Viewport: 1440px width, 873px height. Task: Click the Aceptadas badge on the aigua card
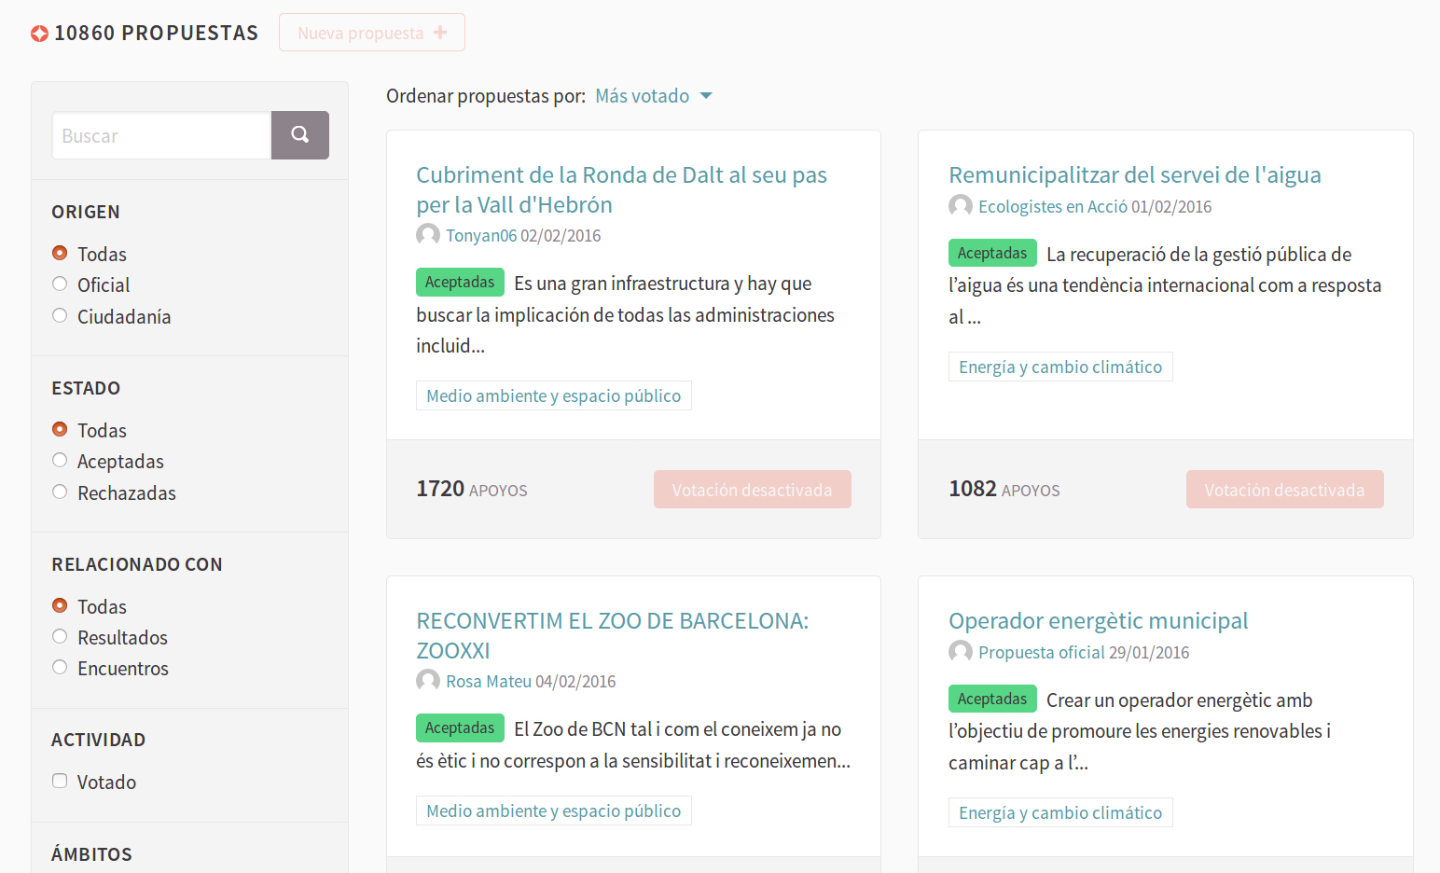coord(992,253)
